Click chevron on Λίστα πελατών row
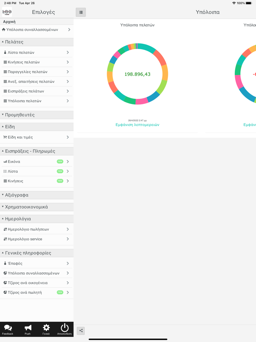The width and height of the screenshot is (256, 342). pos(68,52)
